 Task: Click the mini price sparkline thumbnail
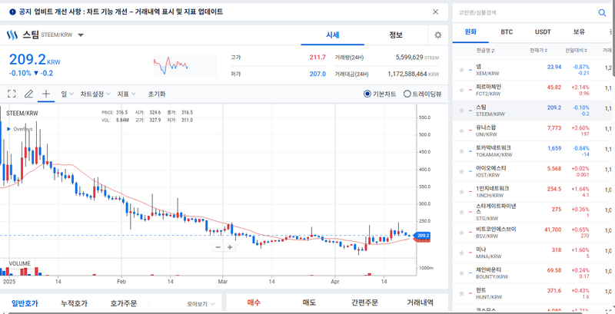(x=184, y=65)
